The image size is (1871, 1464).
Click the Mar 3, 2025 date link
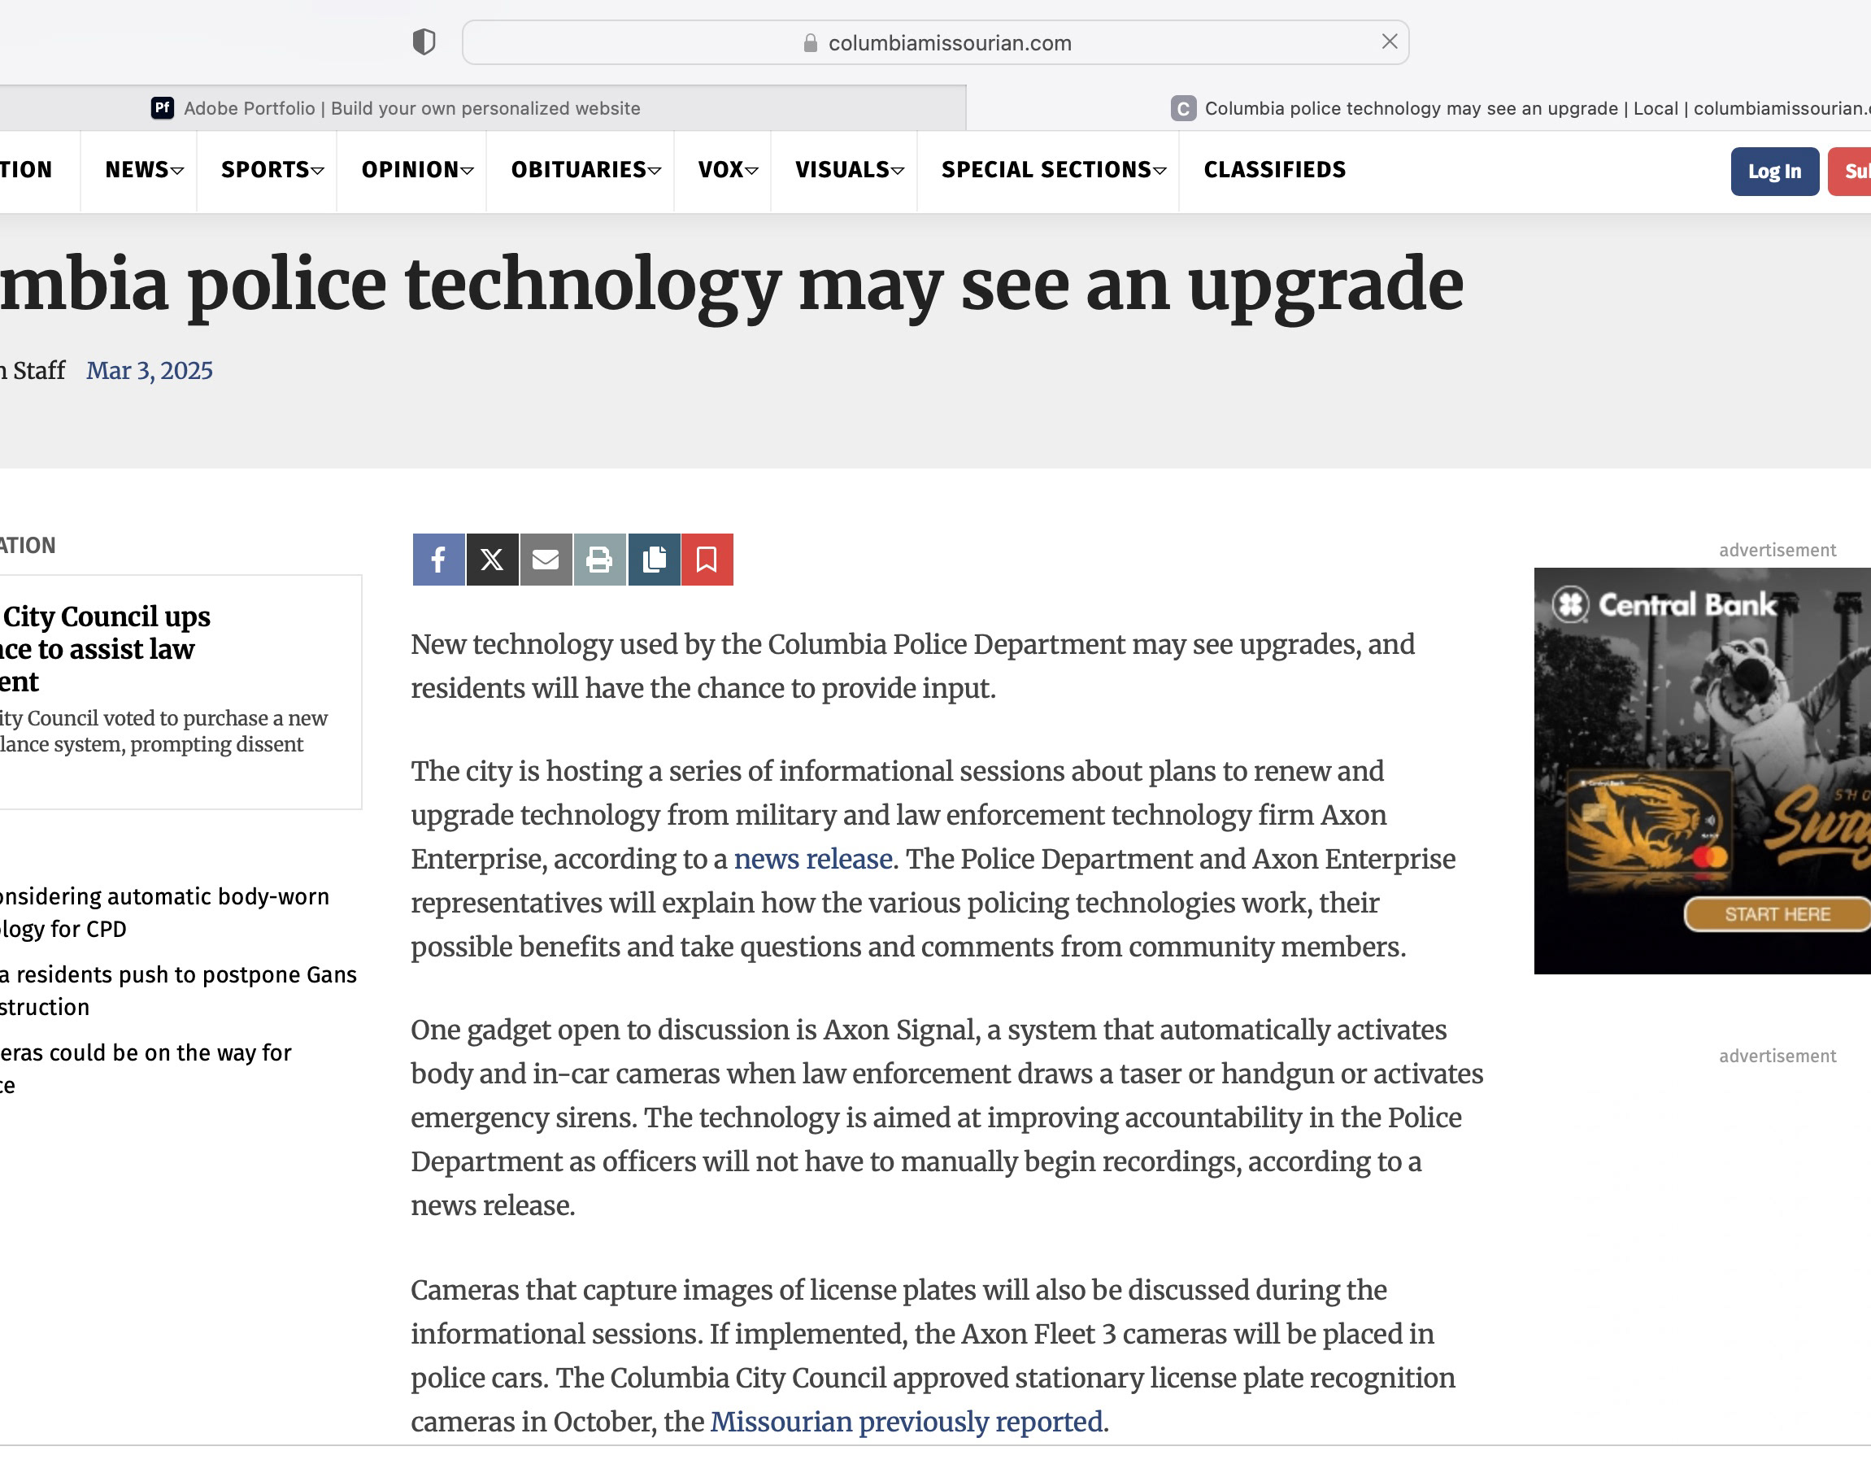pyautogui.click(x=149, y=370)
